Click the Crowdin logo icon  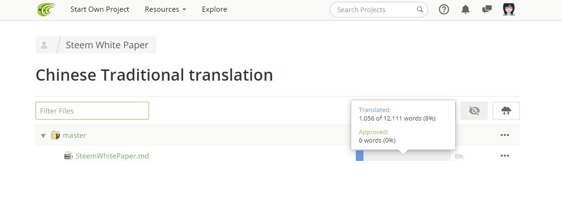pyautogui.click(x=46, y=9)
